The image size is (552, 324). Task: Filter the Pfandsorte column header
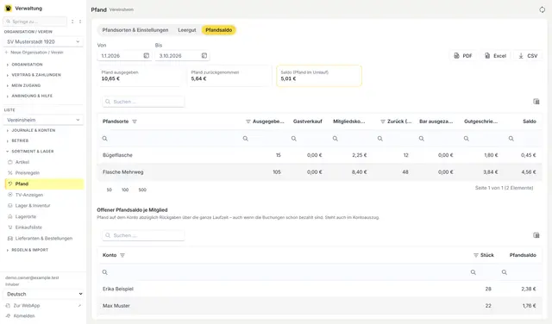point(135,121)
